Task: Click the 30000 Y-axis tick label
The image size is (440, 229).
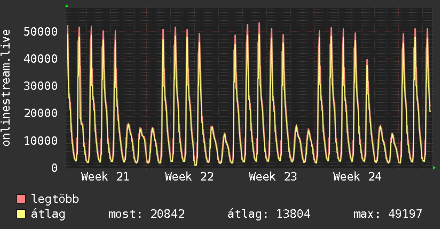Action: pos(41,86)
